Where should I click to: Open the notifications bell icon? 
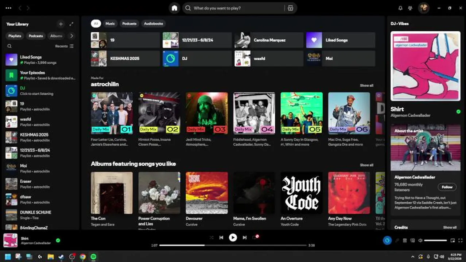(400, 8)
